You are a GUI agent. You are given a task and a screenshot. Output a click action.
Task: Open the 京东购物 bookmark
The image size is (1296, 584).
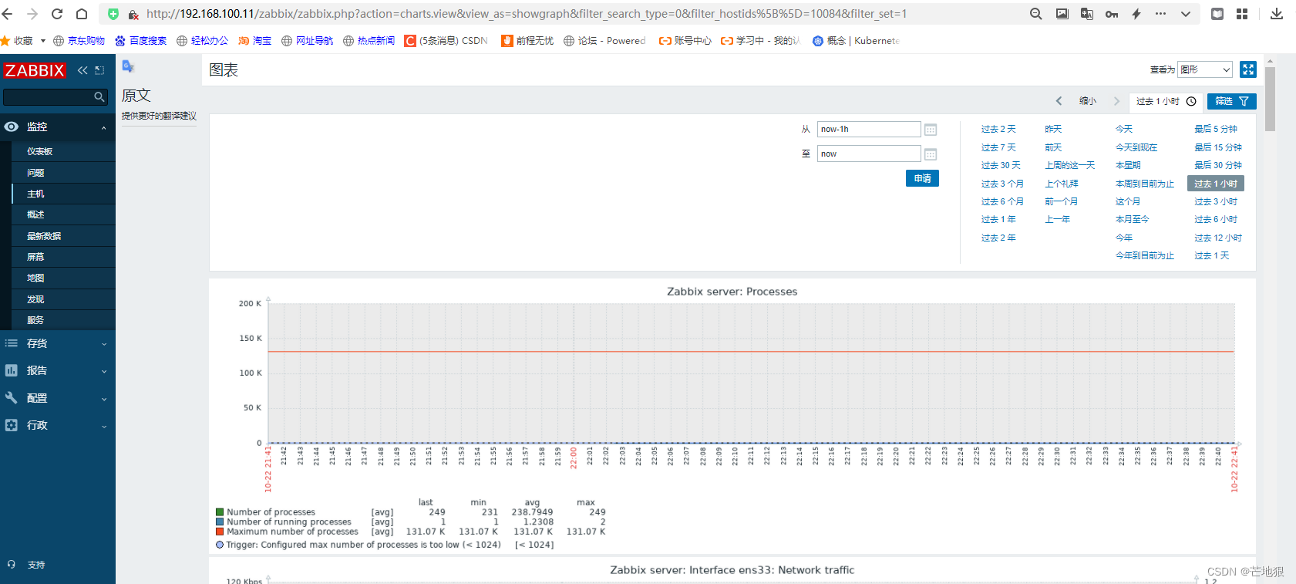point(79,41)
